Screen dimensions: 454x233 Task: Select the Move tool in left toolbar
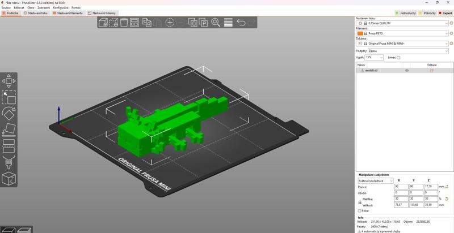click(x=9, y=81)
